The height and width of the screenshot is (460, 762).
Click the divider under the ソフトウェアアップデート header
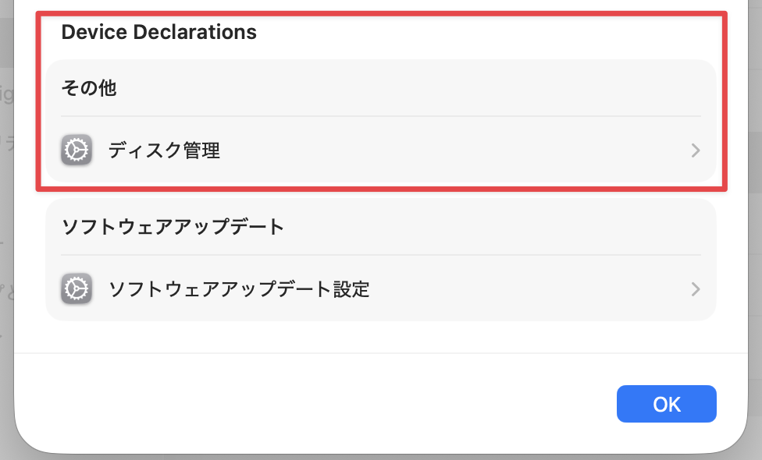click(x=381, y=255)
